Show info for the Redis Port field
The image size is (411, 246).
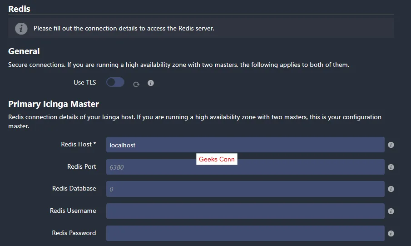(x=391, y=167)
